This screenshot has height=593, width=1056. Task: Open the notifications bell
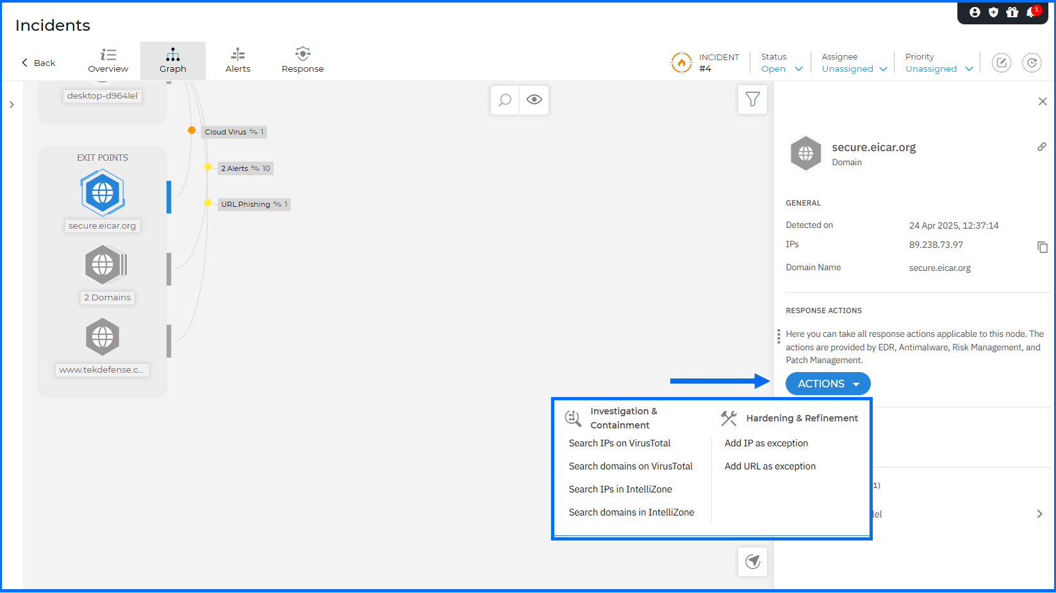[1030, 12]
